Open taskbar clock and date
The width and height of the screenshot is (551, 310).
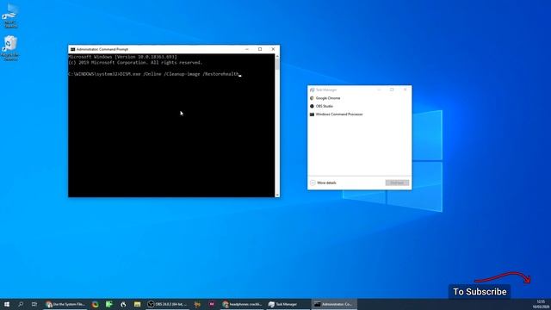pos(541,304)
